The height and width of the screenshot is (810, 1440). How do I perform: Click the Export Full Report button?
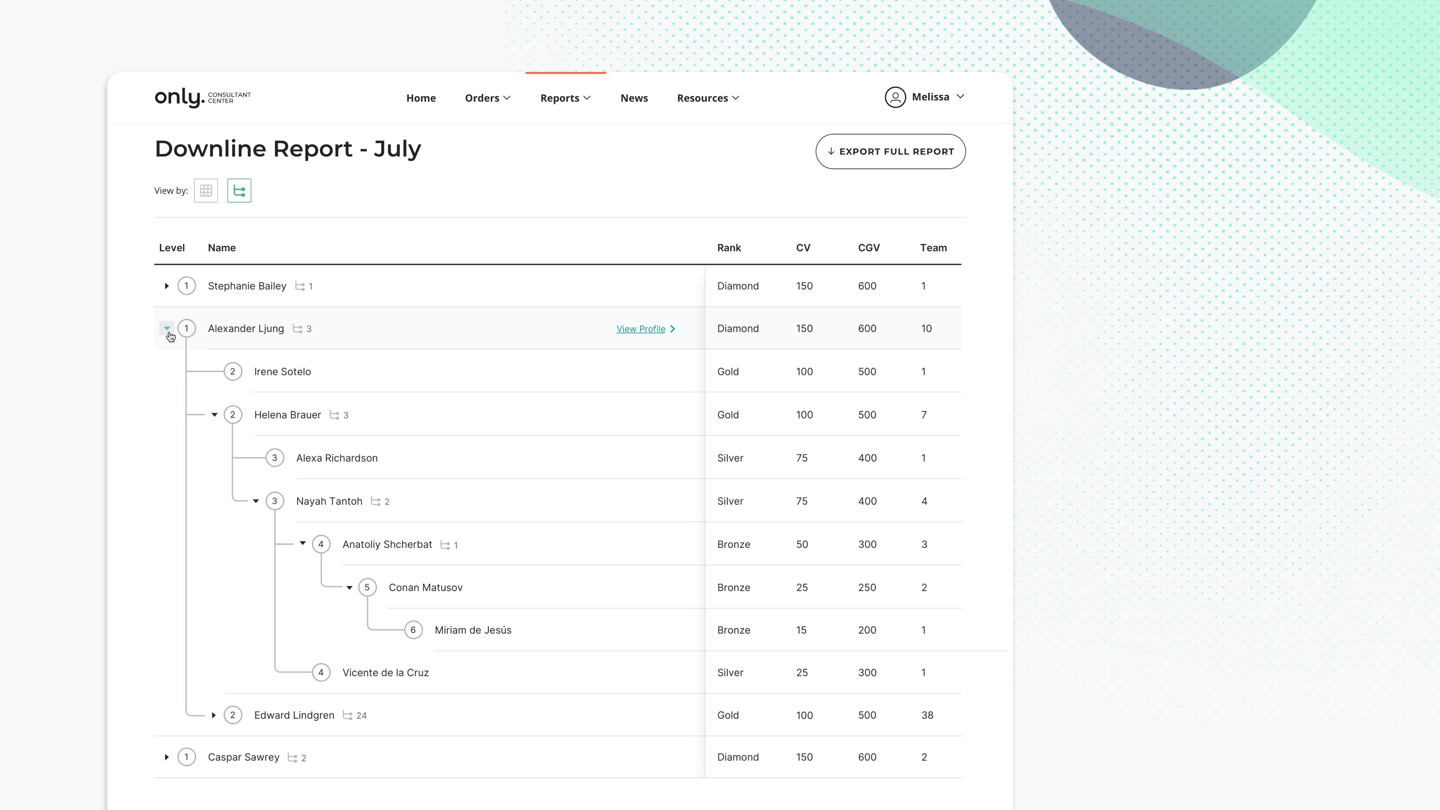891,151
